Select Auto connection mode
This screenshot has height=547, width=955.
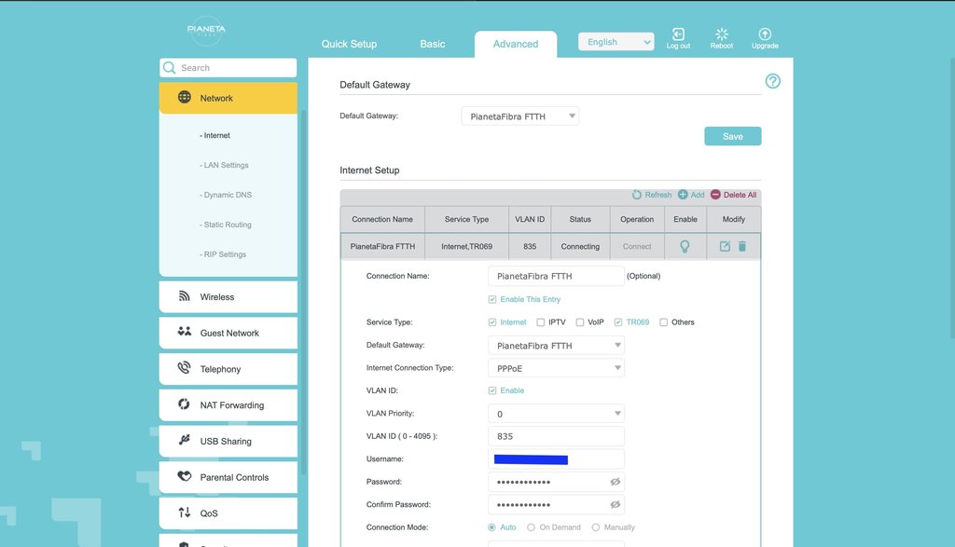[x=491, y=527]
